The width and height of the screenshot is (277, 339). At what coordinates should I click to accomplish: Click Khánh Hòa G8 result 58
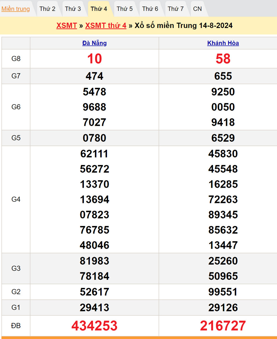coord(223,59)
